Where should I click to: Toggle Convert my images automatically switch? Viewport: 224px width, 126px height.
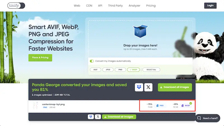(x=92, y=61)
